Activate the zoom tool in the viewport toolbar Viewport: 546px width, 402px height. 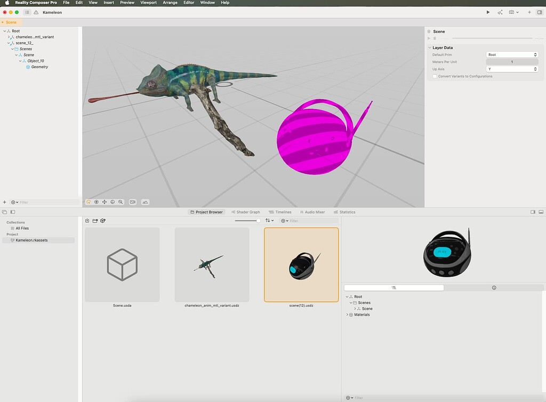[121, 202]
